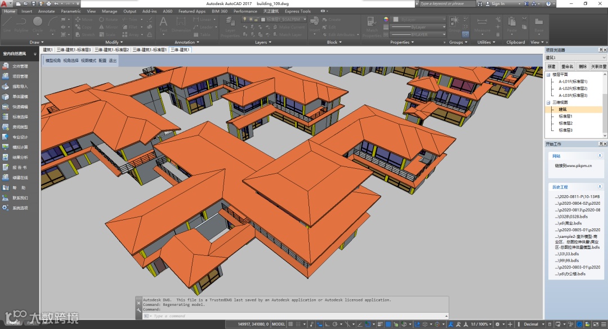The width and height of the screenshot is (608, 329).
Task: Toggle transparency display in status bar
Action: click(x=388, y=324)
